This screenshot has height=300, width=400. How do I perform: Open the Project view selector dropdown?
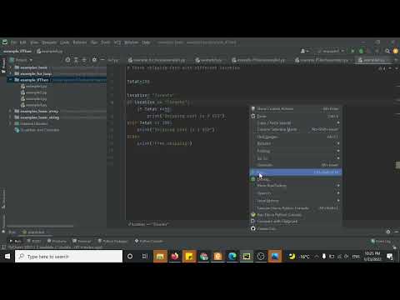(x=21, y=60)
